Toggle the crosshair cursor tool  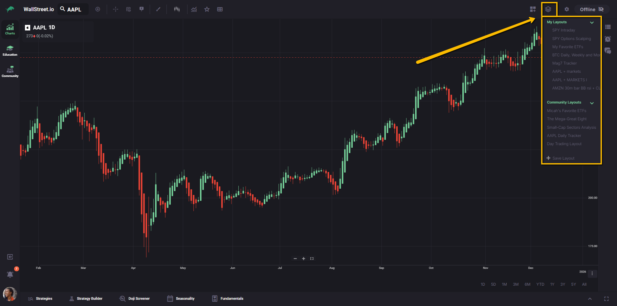[116, 9]
